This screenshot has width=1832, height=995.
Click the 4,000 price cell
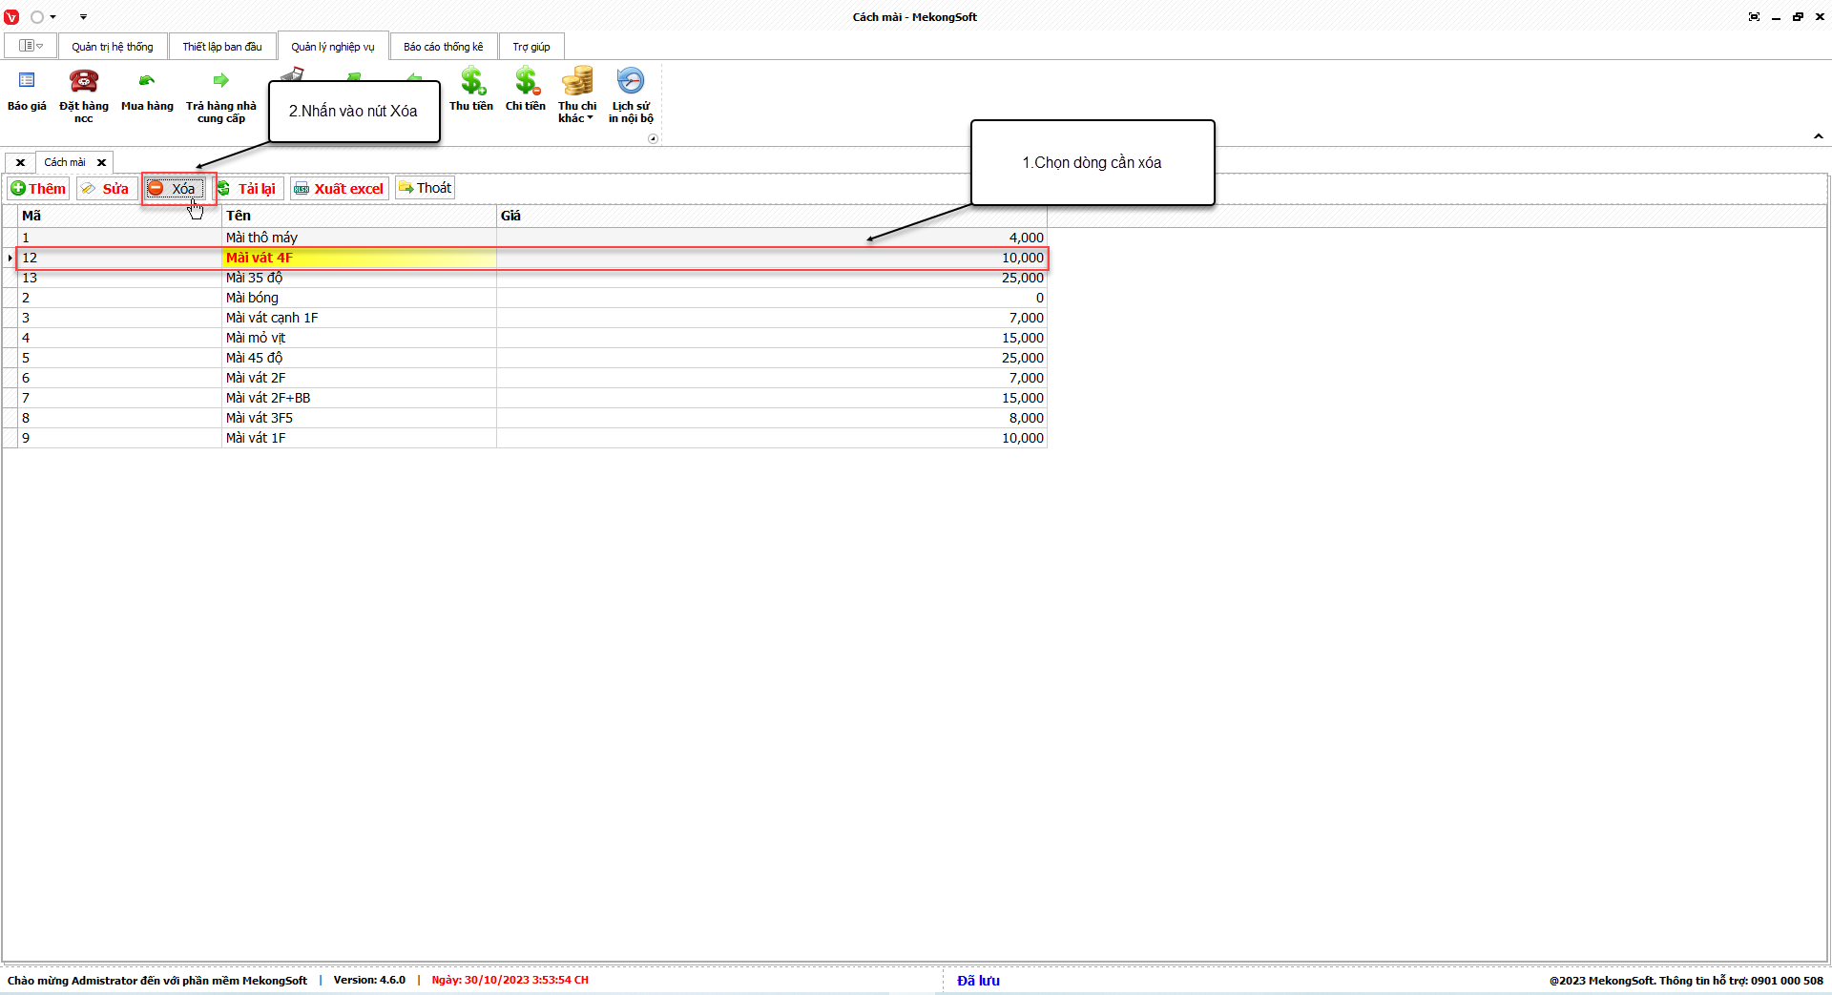772,238
